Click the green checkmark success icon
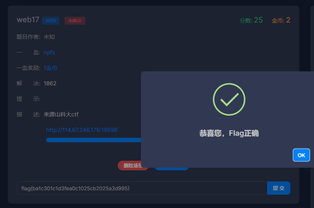This screenshot has height=208, width=314. (229, 99)
